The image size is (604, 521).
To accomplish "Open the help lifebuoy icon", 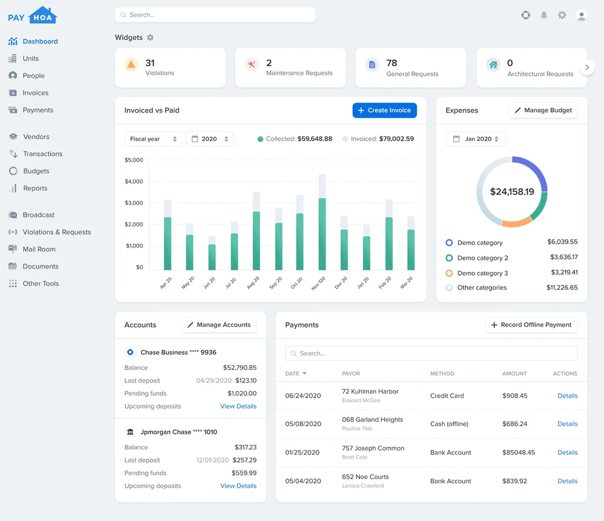I will [525, 15].
